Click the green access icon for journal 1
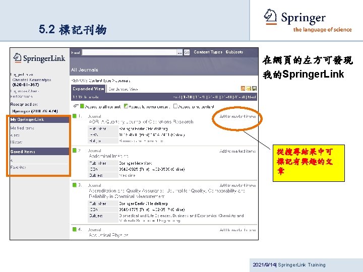The height and width of the screenshot is (272, 363). [x=75, y=116]
